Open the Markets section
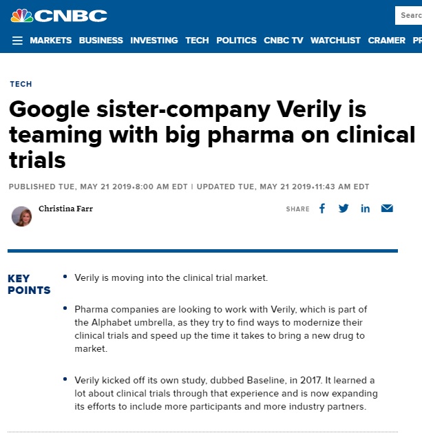This screenshot has height=433, width=422. point(51,41)
